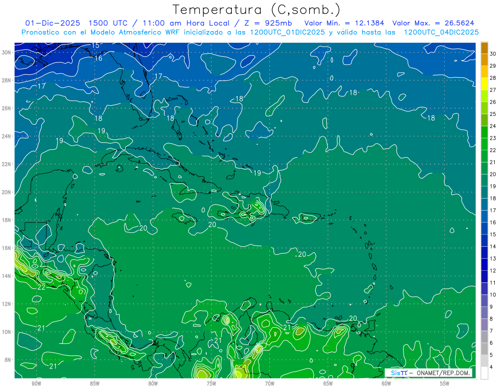Click the "18N" latitude axis label
The image size is (504, 389).
tap(7, 220)
